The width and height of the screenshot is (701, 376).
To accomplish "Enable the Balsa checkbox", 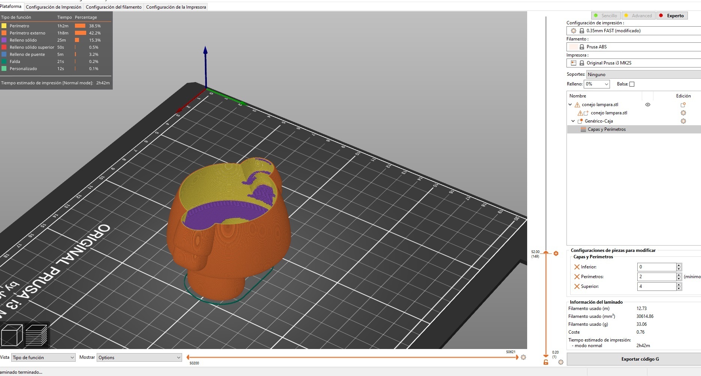I will point(632,84).
